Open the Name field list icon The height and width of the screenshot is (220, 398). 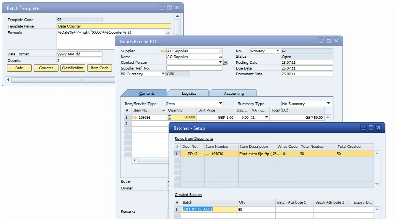point(220,57)
